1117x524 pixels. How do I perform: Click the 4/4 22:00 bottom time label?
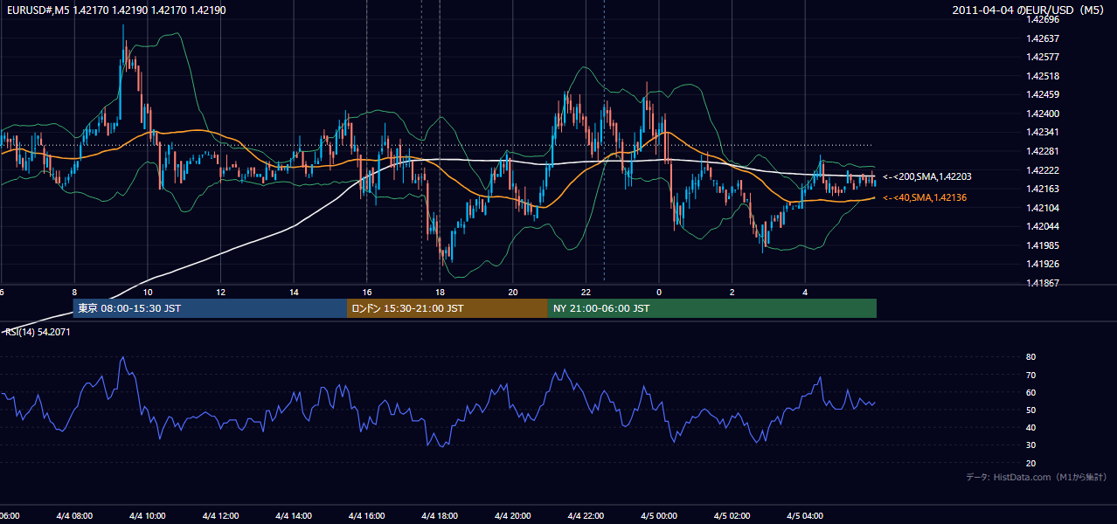[586, 516]
